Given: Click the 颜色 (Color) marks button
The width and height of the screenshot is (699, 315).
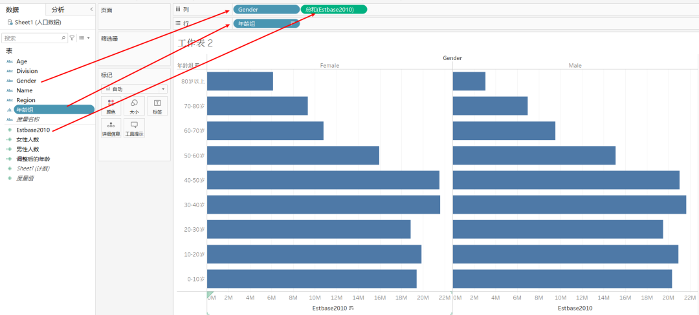Looking at the screenshot, I should coord(111,106).
